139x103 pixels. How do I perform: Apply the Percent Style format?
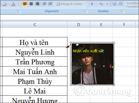[101, 4]
